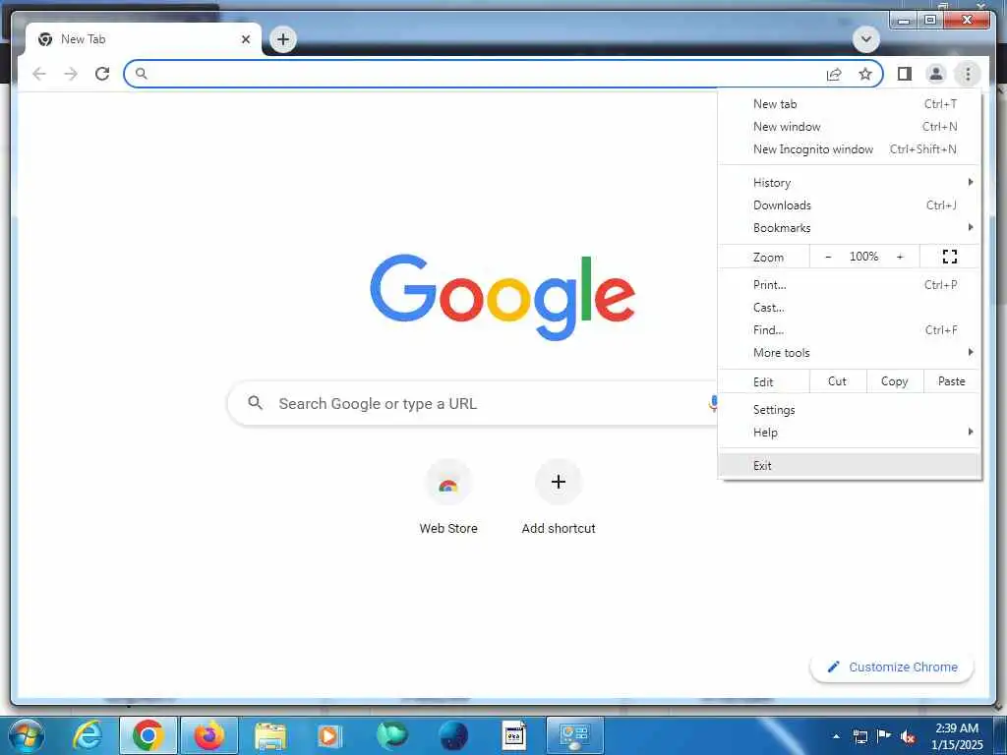Share this page icon in address bar
1007x755 pixels.
point(834,74)
